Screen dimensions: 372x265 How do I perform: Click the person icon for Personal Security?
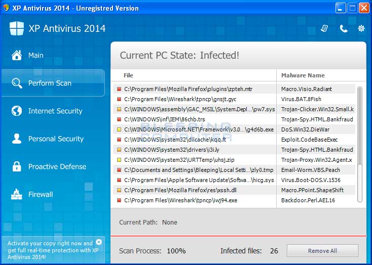17,139
